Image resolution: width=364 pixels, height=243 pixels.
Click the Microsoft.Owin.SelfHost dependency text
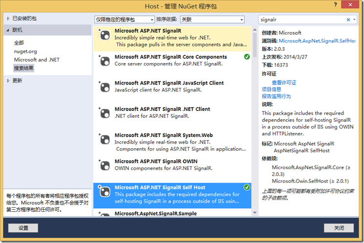click(310, 181)
